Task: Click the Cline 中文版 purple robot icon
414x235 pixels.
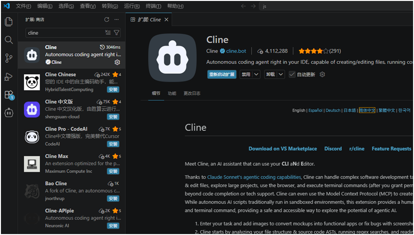Action: (32, 109)
